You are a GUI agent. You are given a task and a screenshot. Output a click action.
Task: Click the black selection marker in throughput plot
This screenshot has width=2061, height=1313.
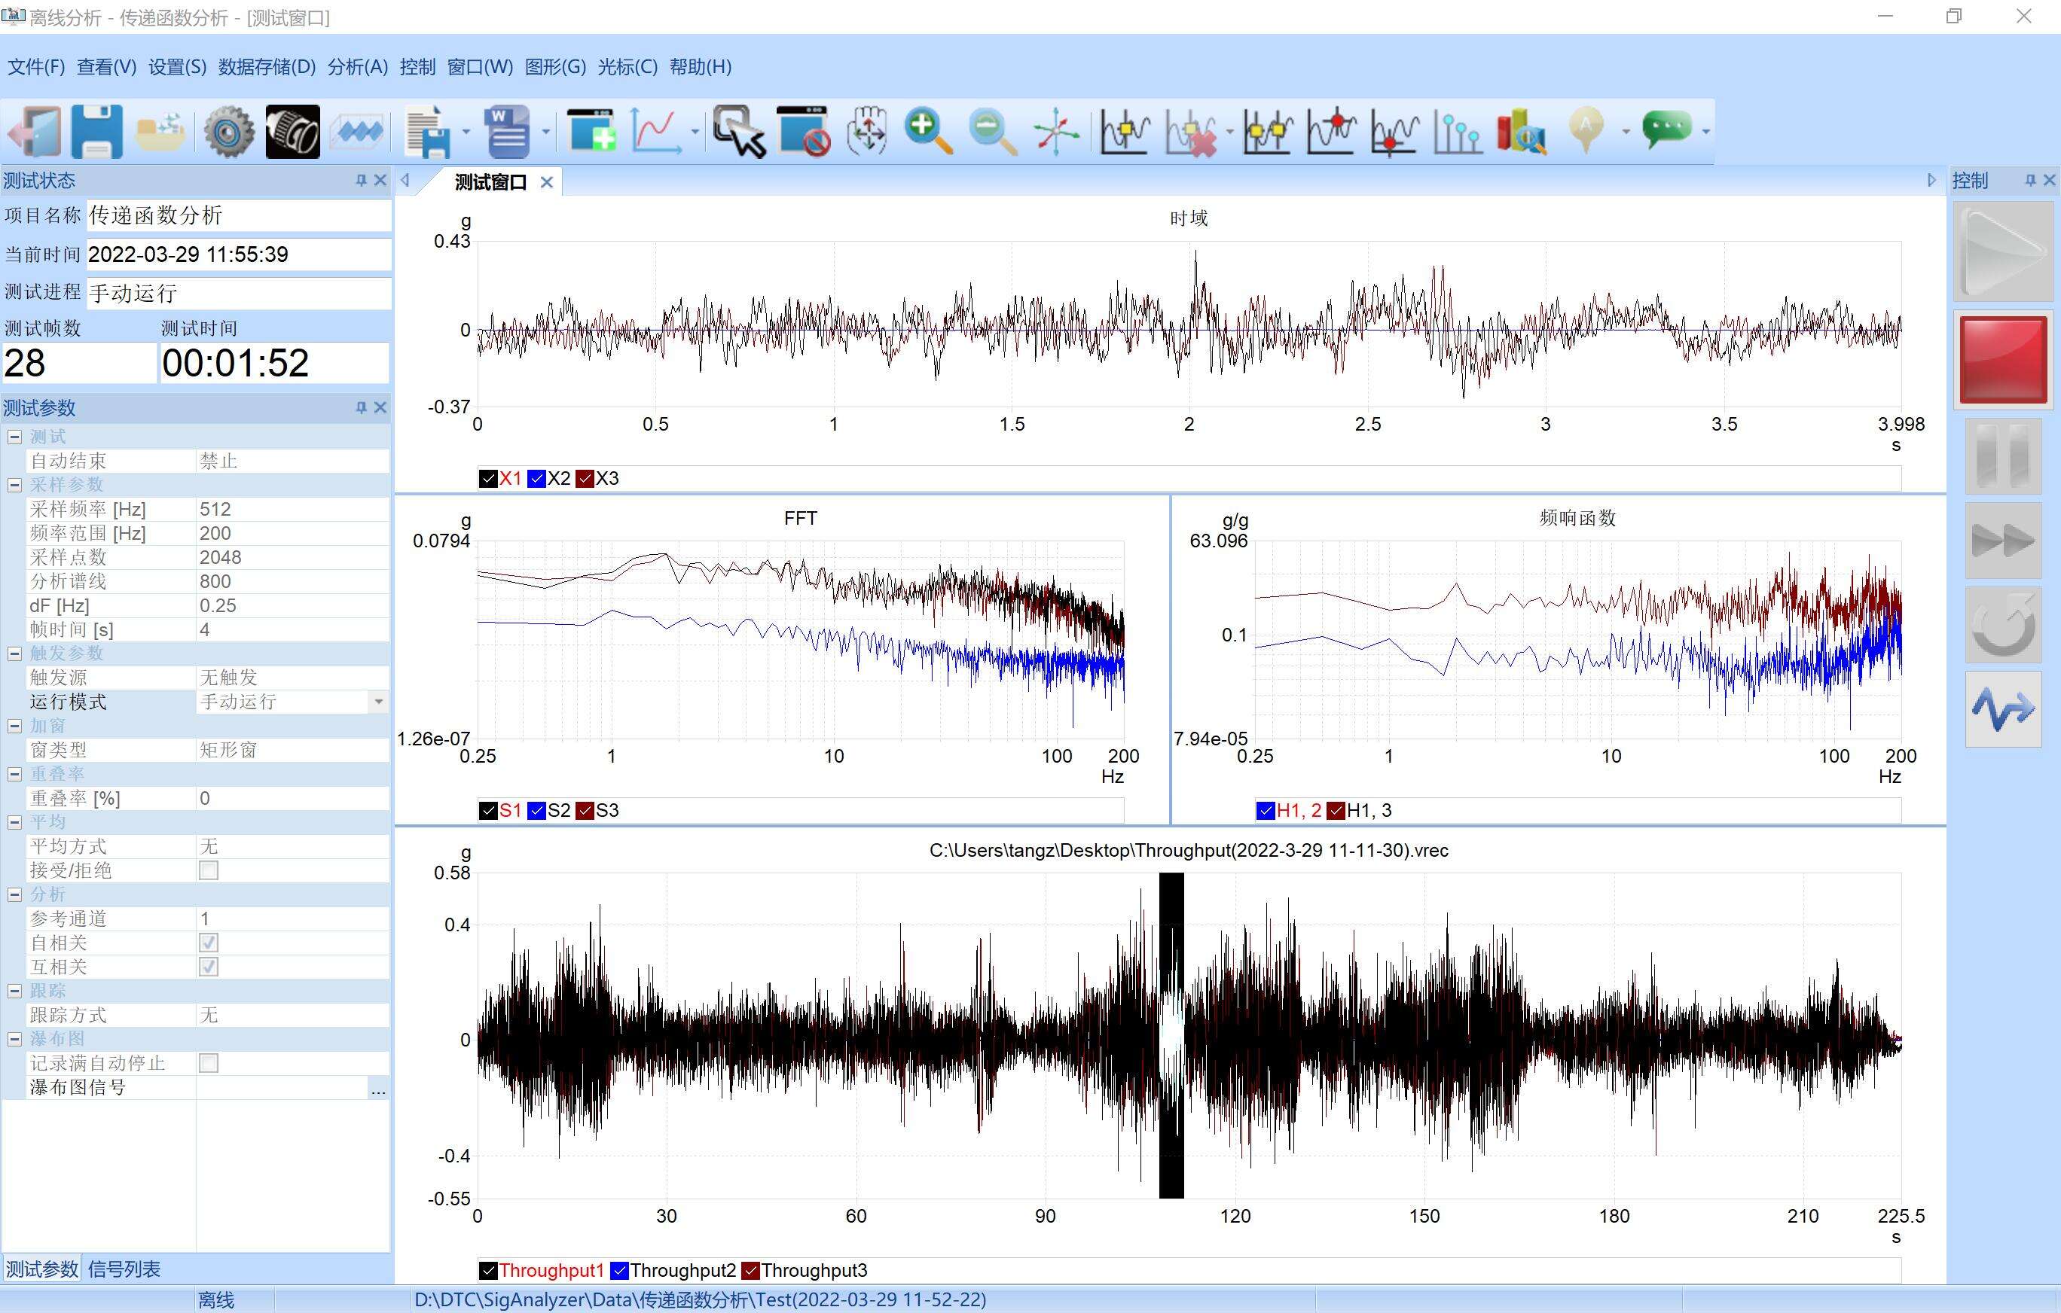[x=1171, y=1035]
